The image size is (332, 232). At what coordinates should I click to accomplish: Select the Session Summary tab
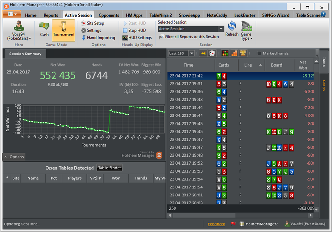pyautogui.click(x=25, y=54)
